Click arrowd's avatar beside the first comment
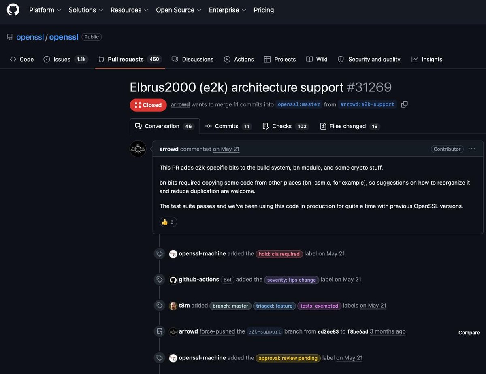486x374 pixels. [138, 149]
